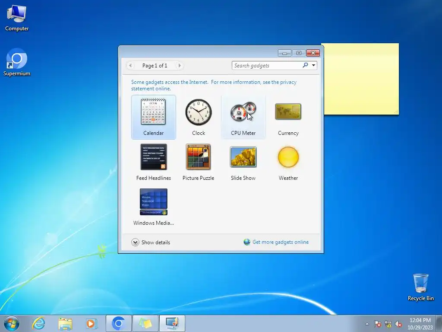Show hidden tray icons arrow
The image size is (442, 332).
pyautogui.click(x=367, y=324)
